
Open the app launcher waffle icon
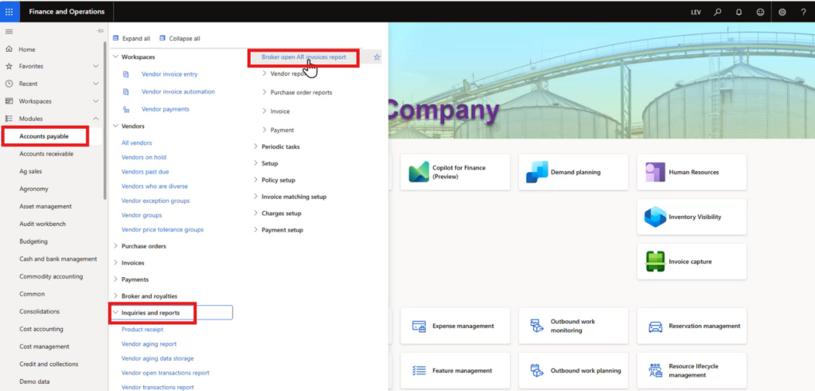tap(10, 11)
